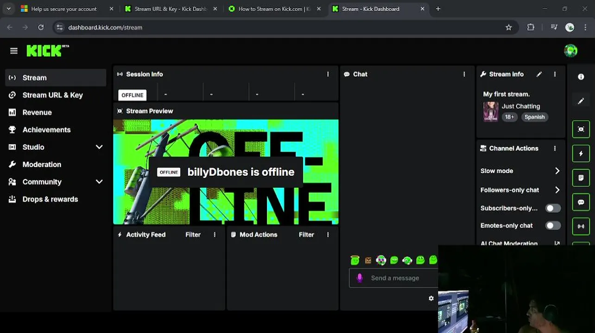Image resolution: width=595 pixels, height=333 pixels.
Task: Select Stream in the sidebar
Action: (56, 78)
